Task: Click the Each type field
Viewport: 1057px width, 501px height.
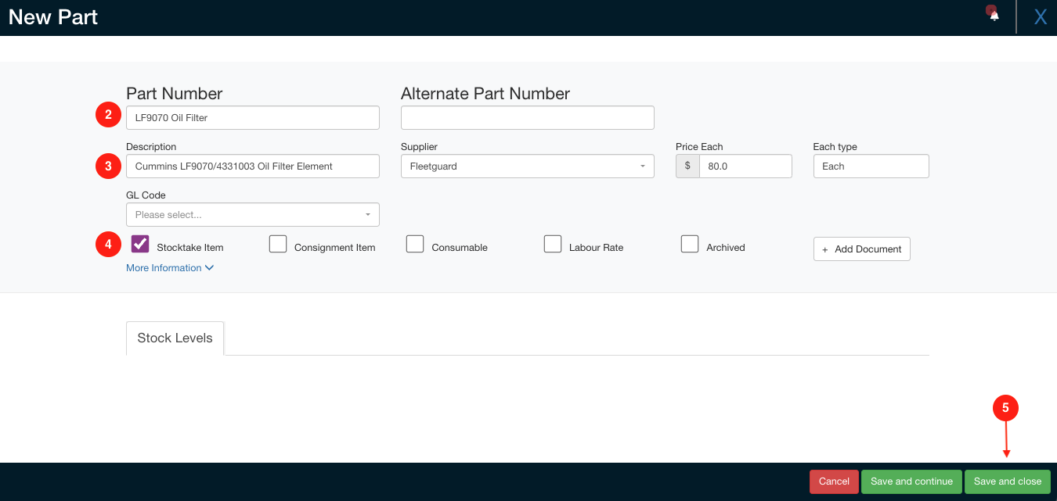Action: [871, 166]
